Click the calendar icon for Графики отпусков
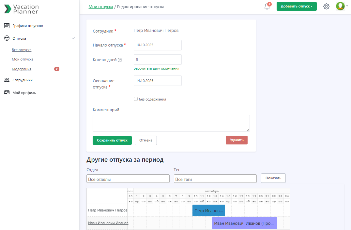 click(7, 26)
